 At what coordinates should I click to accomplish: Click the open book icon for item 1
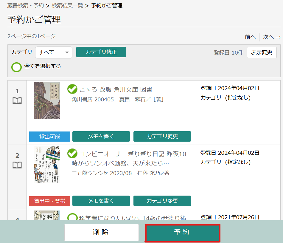(17, 101)
